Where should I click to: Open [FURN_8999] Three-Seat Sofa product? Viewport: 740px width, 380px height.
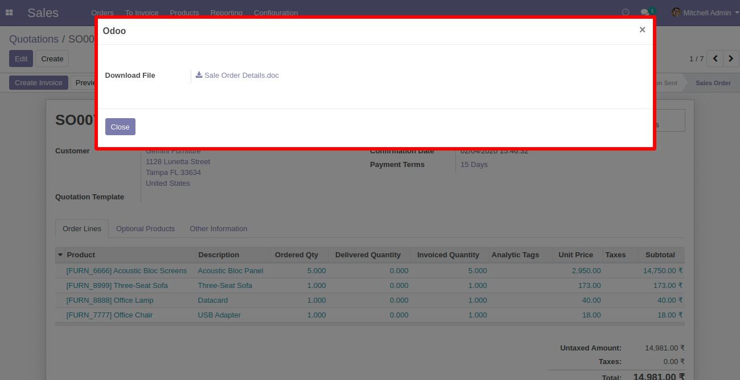coord(117,286)
